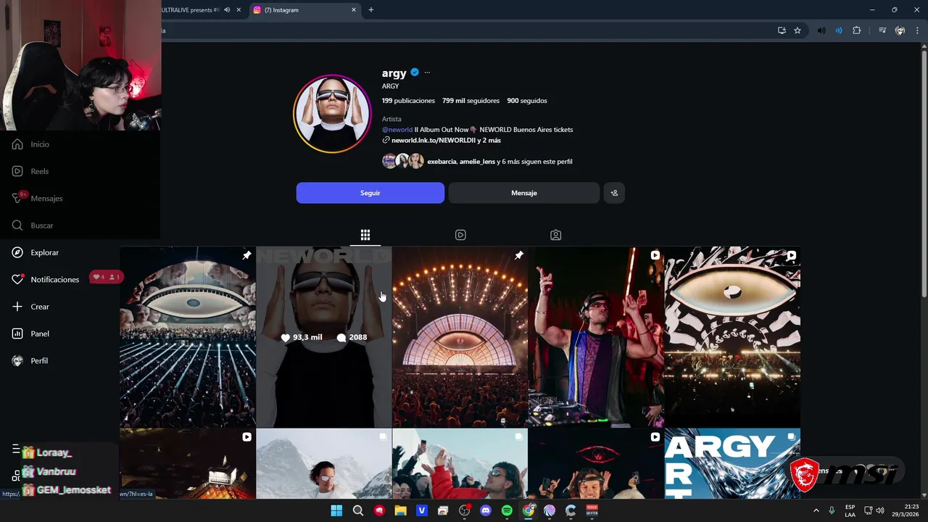Open Spotify from the taskbar
Image resolution: width=928 pixels, height=522 pixels.
[x=507, y=510]
